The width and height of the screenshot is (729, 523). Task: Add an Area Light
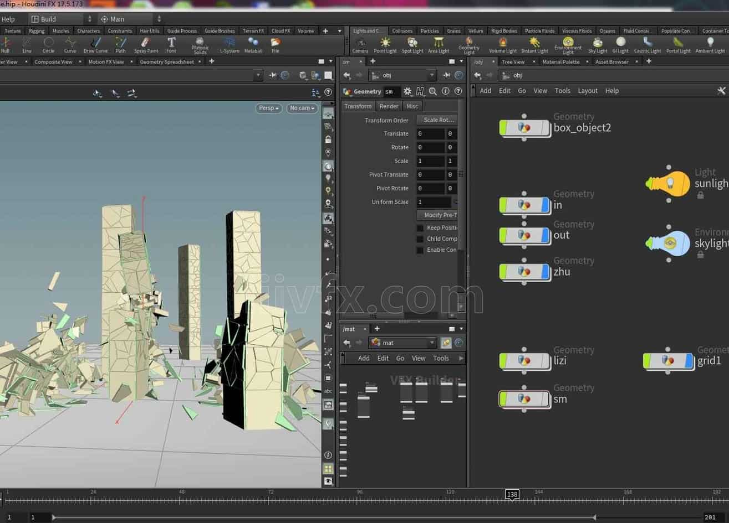(x=439, y=45)
